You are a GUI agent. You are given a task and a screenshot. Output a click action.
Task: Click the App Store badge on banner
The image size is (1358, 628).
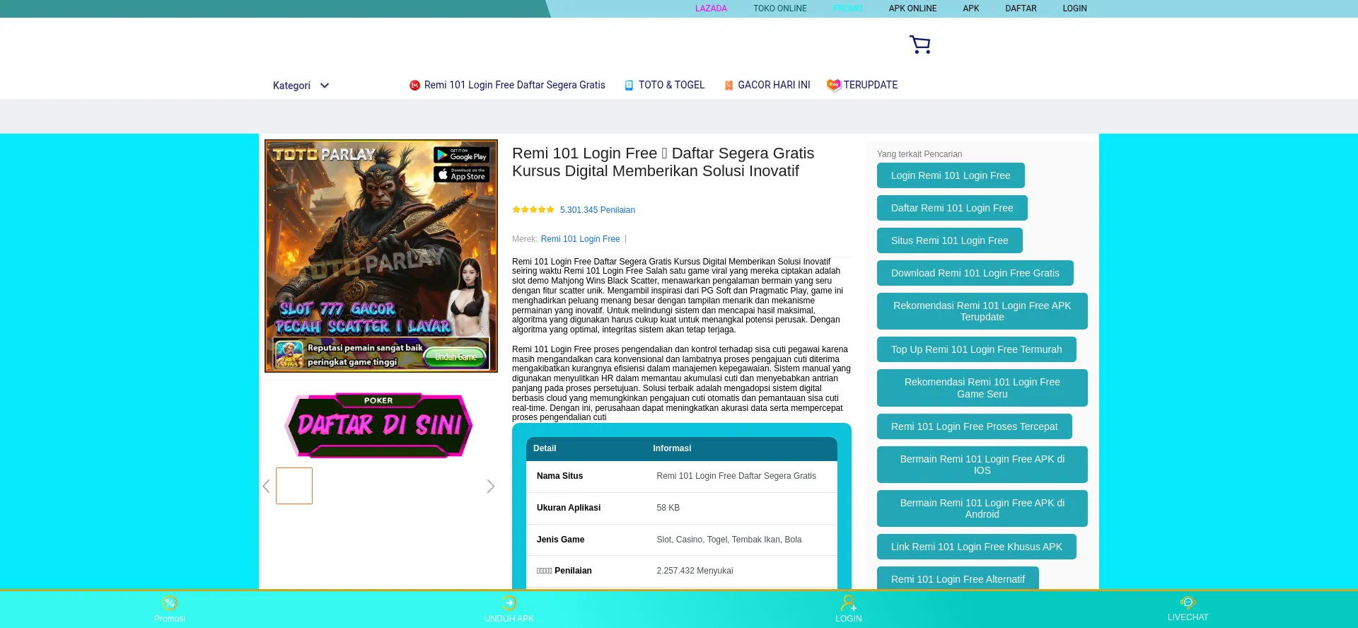(461, 174)
